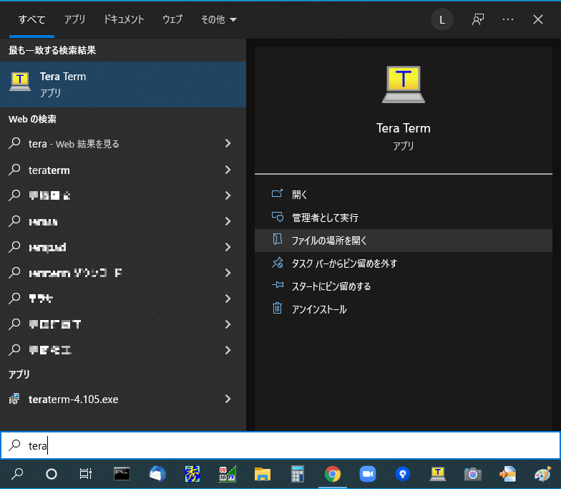Click the taskbar search magnifier
This screenshot has height=489, width=561.
17,474
